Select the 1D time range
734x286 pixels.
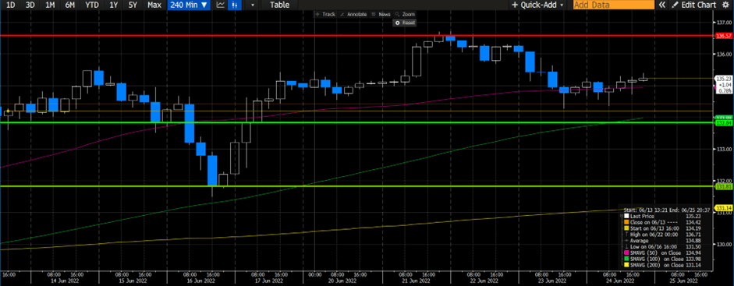(x=9, y=5)
